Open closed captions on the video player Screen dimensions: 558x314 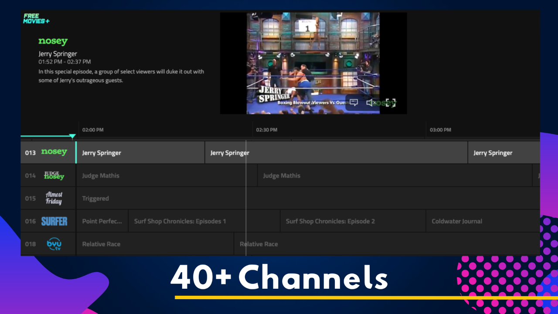point(354,102)
